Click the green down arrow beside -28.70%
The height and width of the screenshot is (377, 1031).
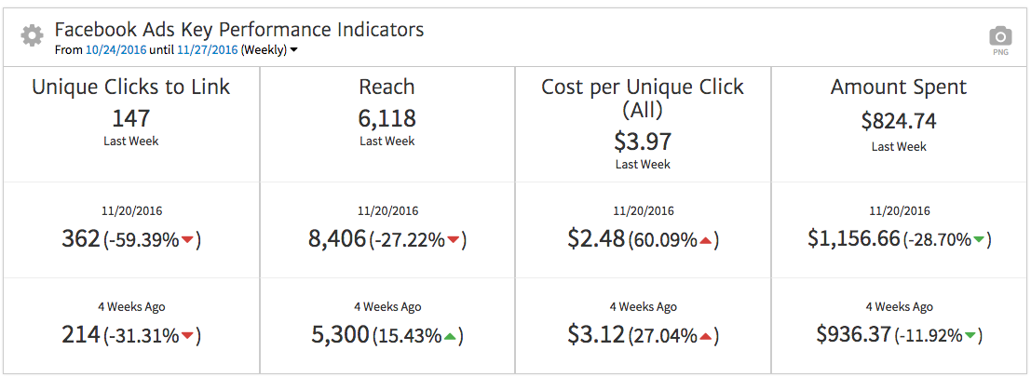coord(978,241)
